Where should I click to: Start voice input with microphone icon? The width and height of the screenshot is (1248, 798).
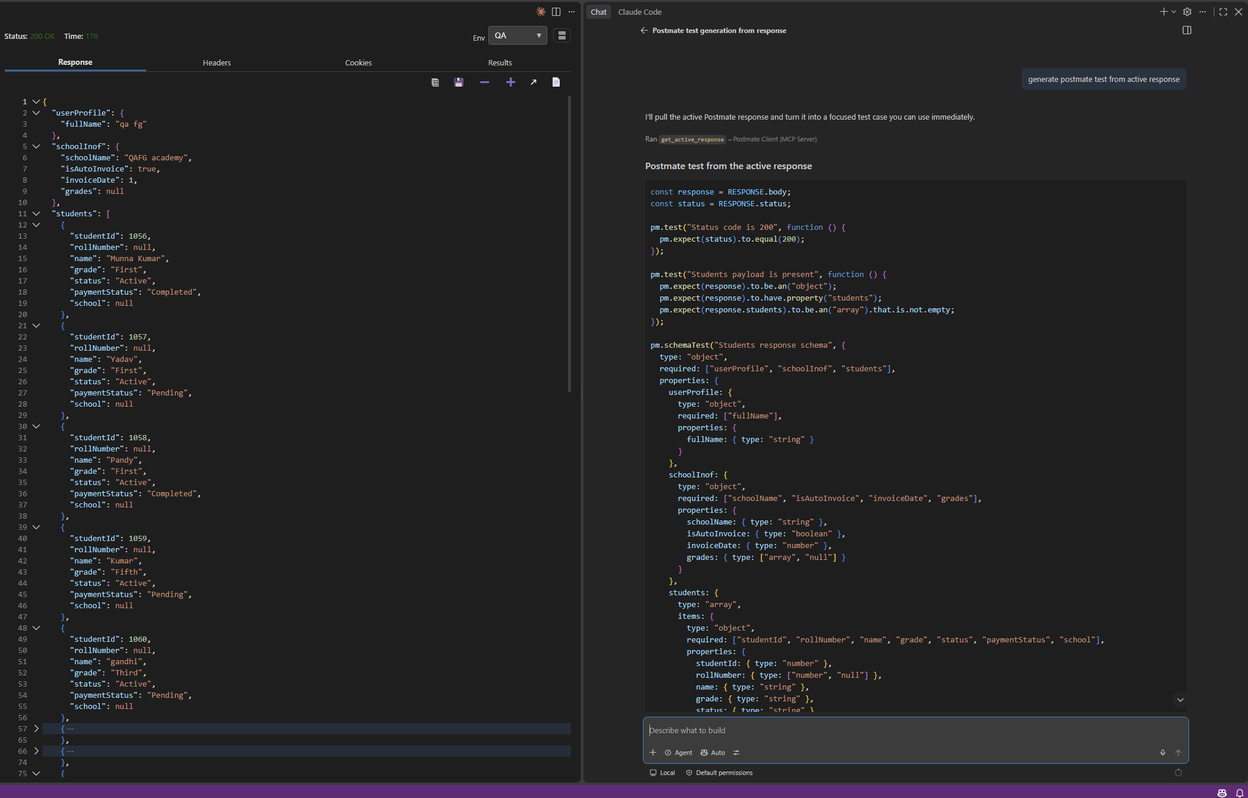point(1162,753)
